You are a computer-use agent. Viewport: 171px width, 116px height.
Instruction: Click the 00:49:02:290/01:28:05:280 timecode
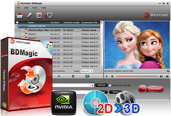coord(119,71)
